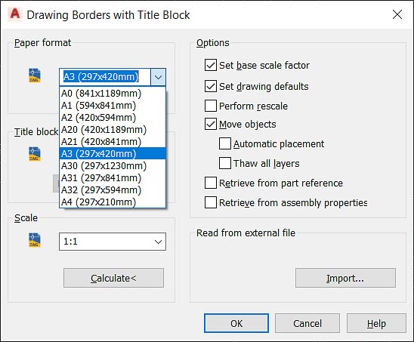Click the DWG icon beside Paper format
Image resolution: width=414 pixels, height=342 pixels.
35,75
